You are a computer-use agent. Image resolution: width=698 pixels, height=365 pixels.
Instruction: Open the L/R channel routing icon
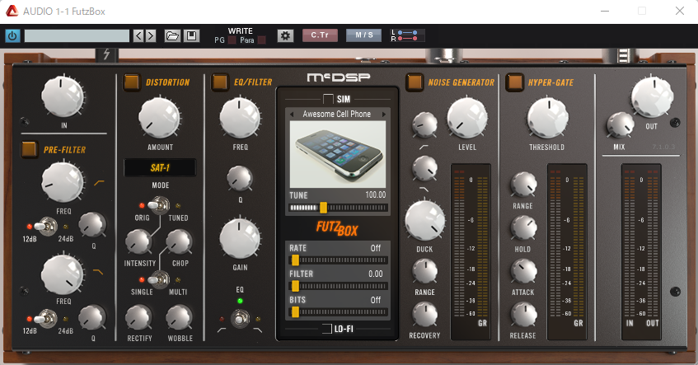(407, 35)
